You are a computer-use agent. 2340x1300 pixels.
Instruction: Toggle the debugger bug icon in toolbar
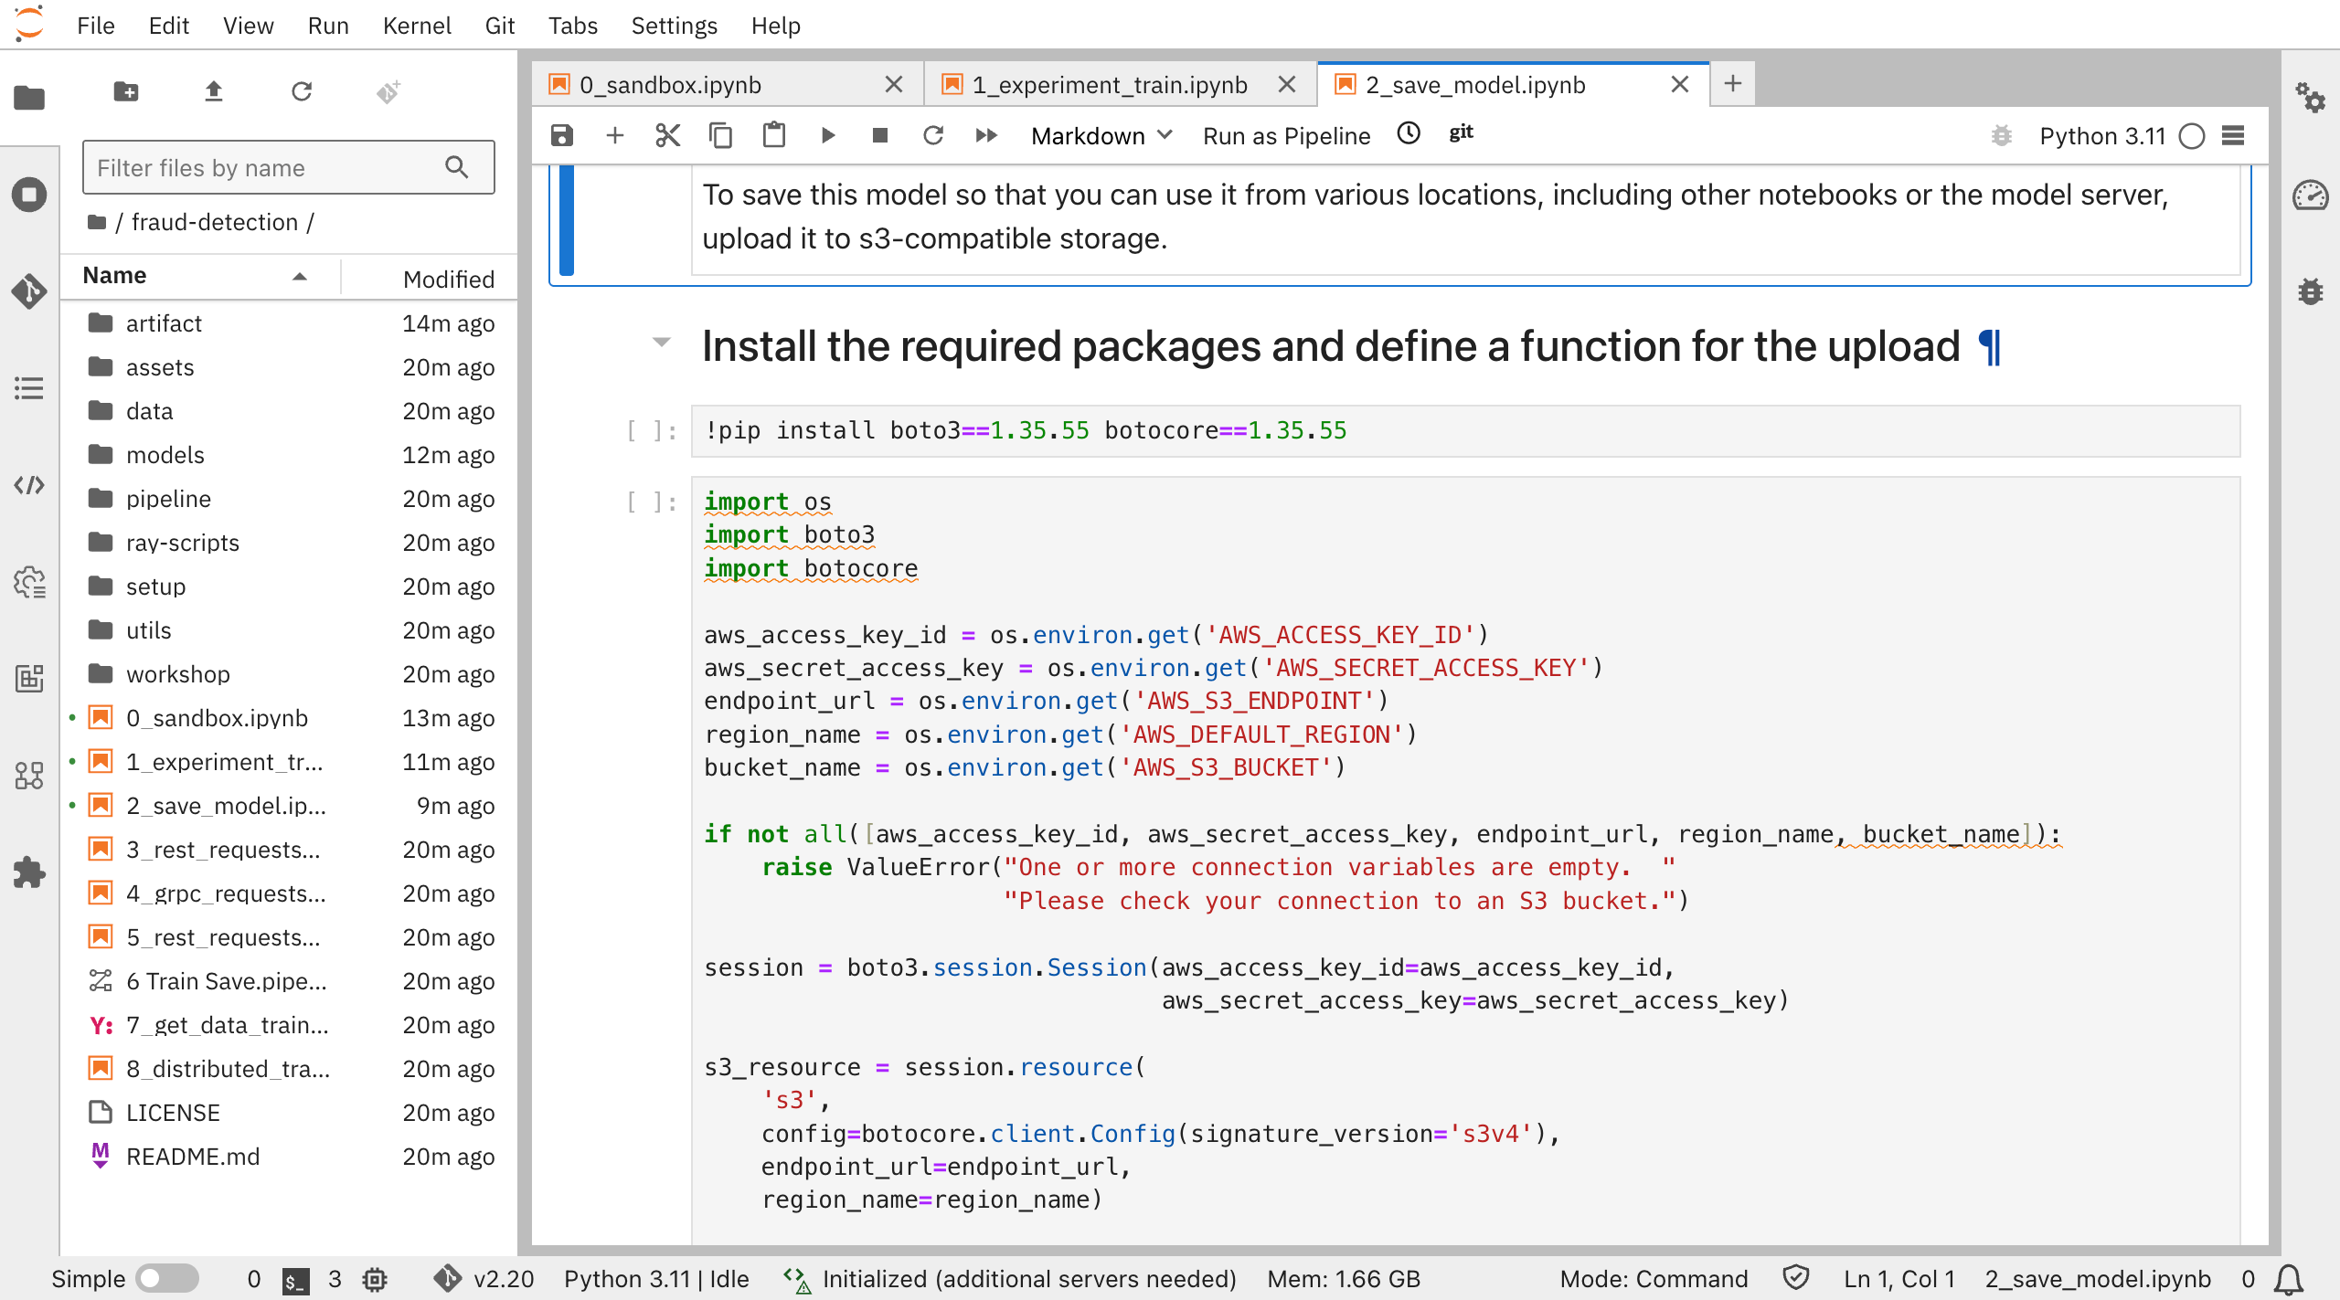(2001, 135)
